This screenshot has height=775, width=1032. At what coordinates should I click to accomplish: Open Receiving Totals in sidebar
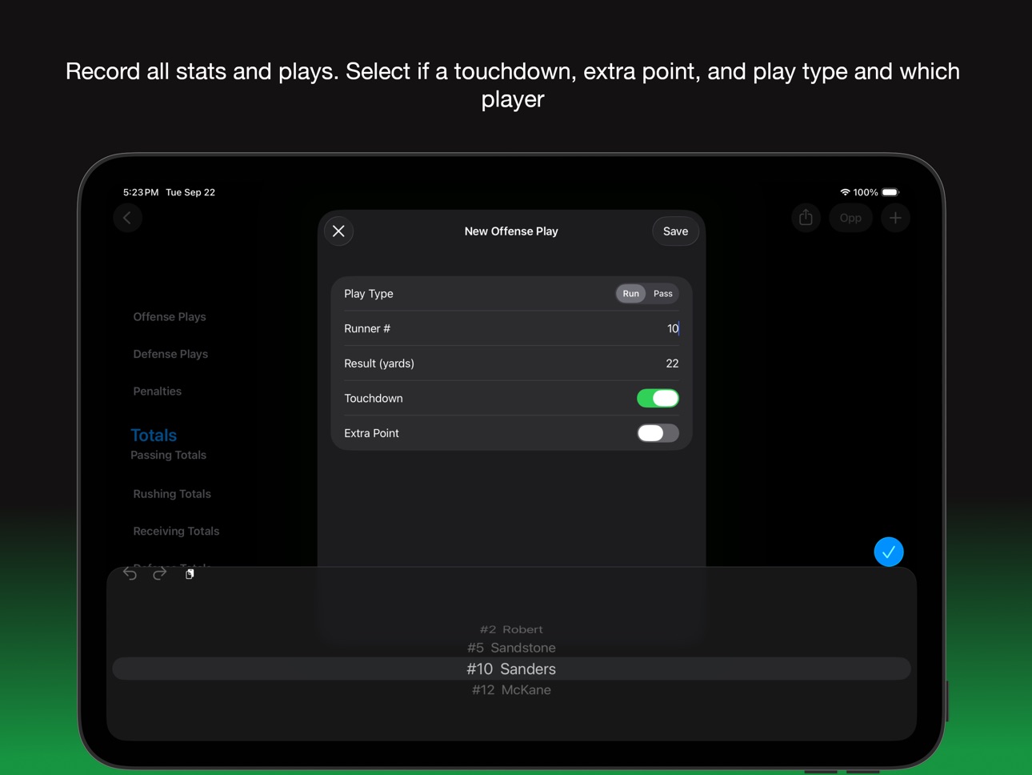click(x=176, y=531)
